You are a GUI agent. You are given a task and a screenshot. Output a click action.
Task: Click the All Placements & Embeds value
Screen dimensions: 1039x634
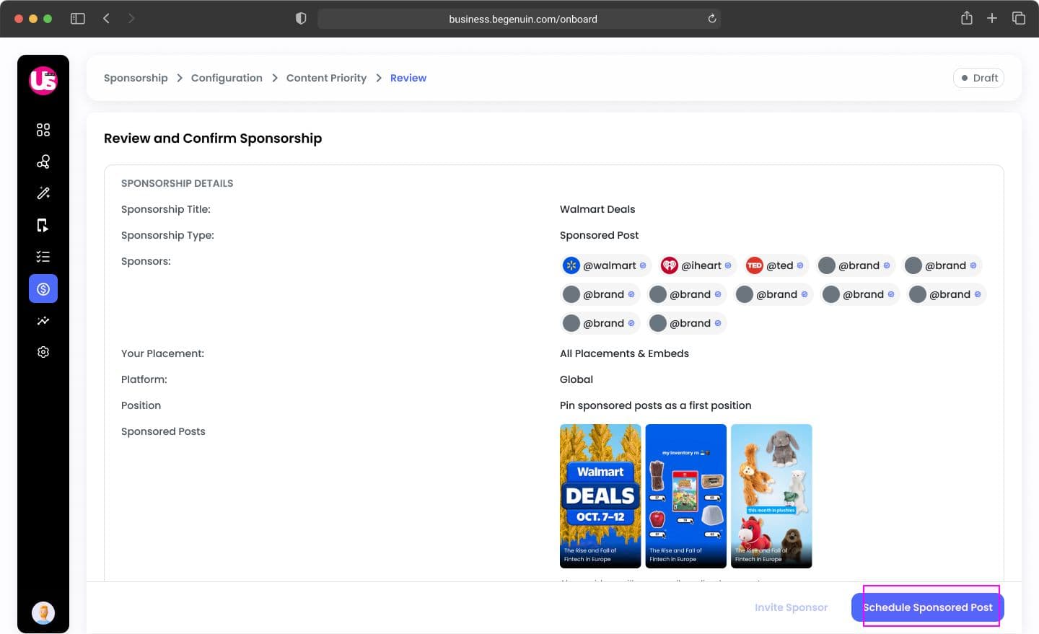click(624, 353)
